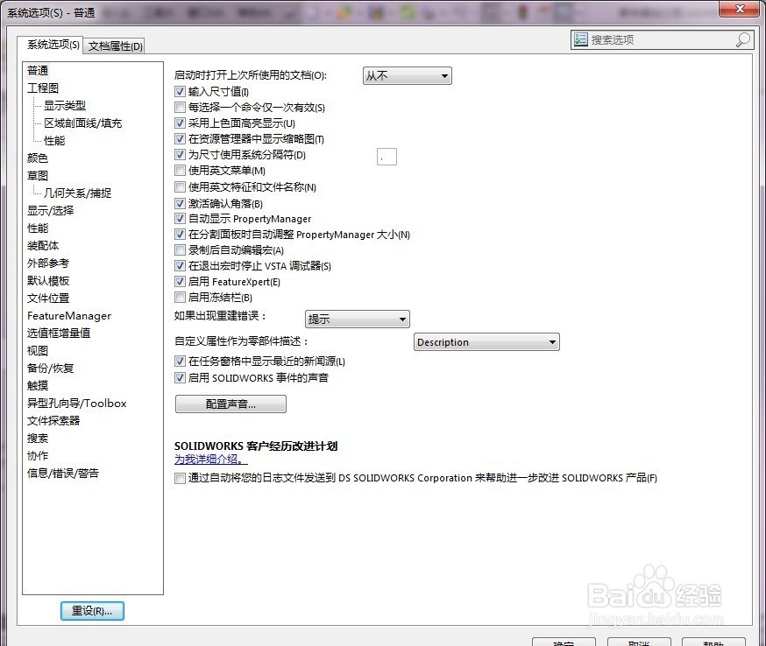
Task: Select 触摸 in the options tree
Action: pos(38,385)
